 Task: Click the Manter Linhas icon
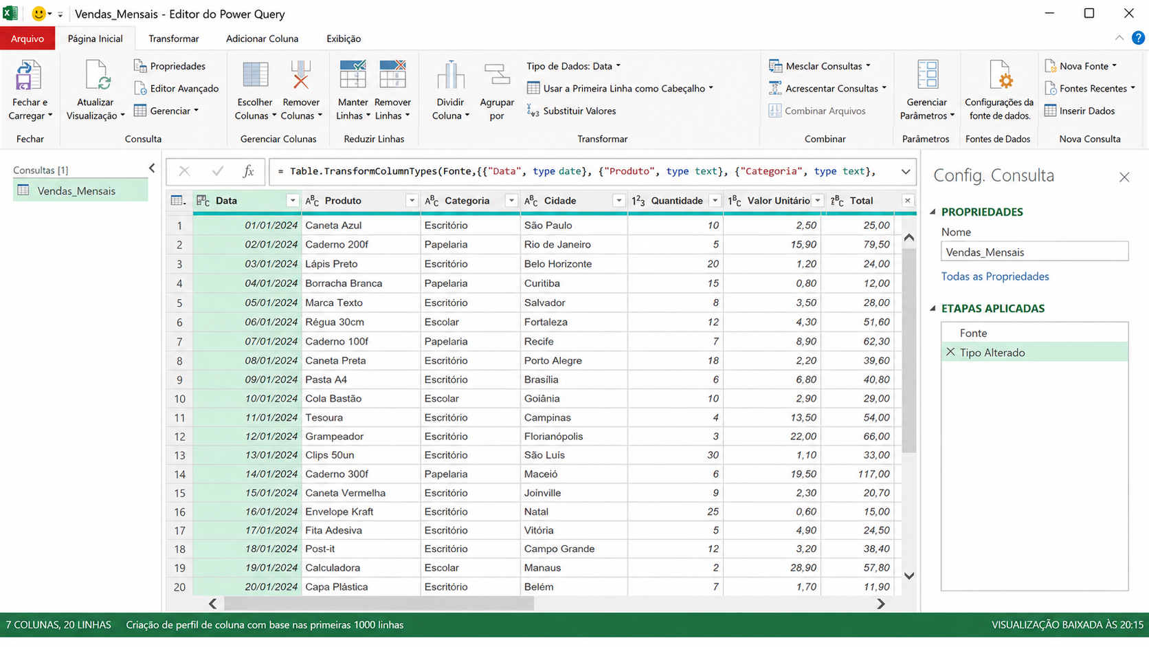click(x=353, y=74)
